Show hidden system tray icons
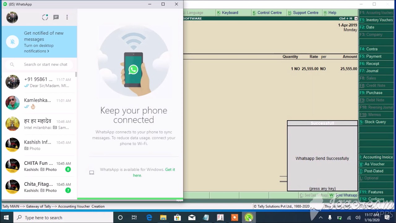The height and width of the screenshot is (223, 396). 321,218
